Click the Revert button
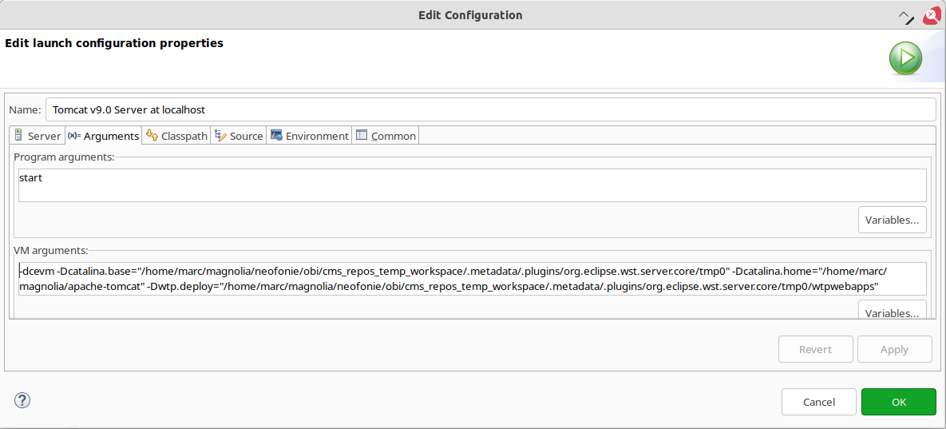This screenshot has width=946, height=429. point(816,349)
